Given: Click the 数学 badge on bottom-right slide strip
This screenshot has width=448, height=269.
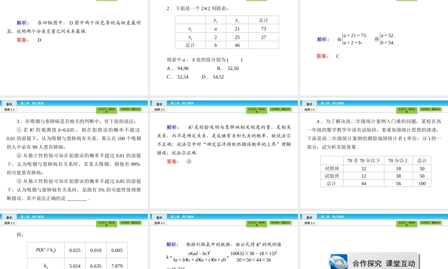Looking at the screenshot, I should pos(309,217).
